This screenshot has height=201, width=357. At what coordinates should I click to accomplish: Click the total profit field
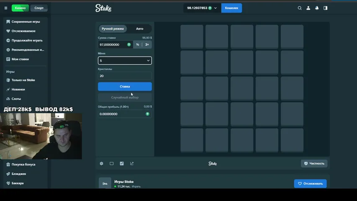pyautogui.click(x=125, y=114)
